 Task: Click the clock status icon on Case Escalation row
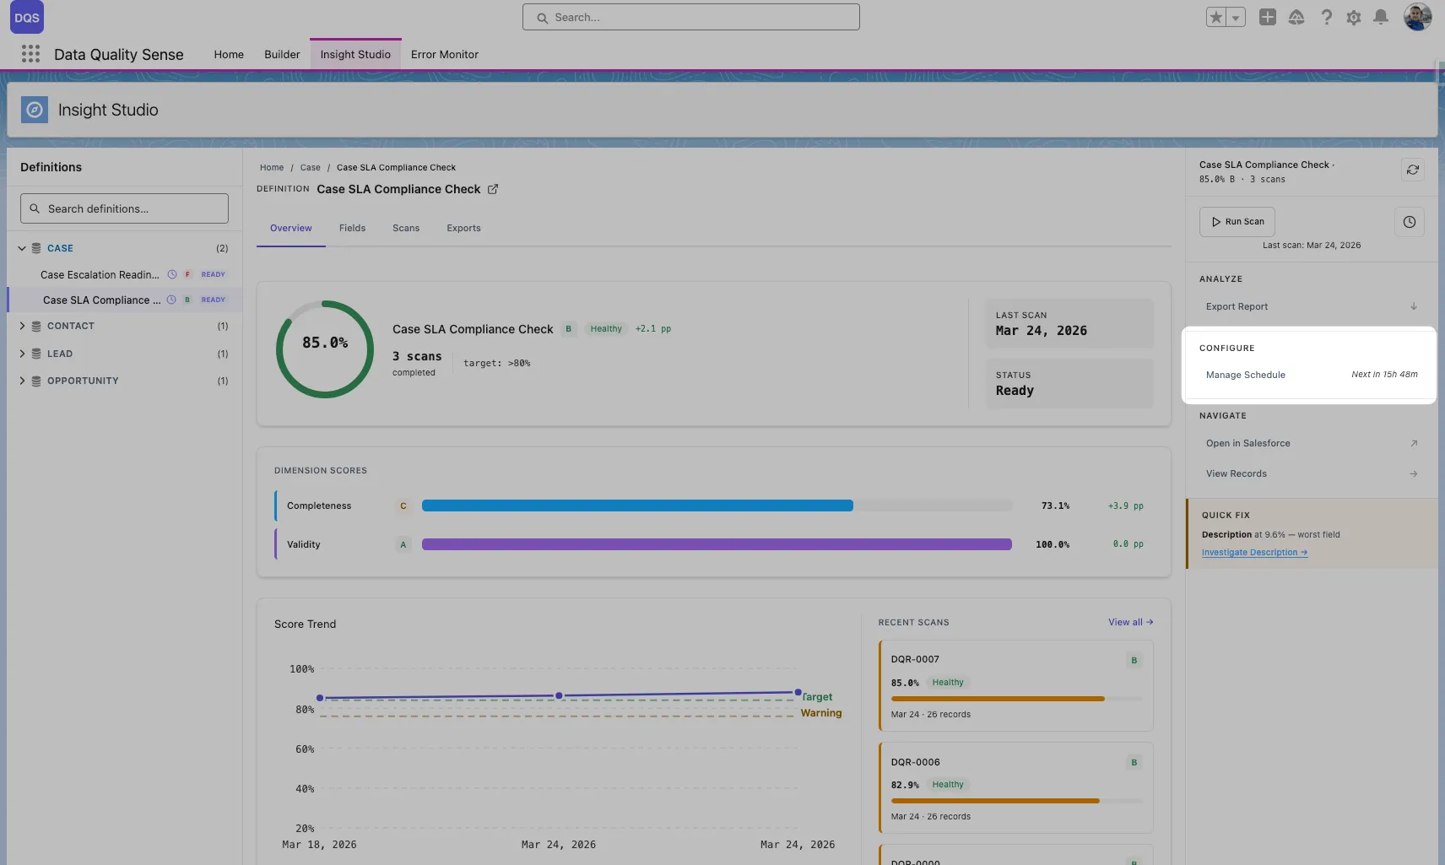[172, 274]
